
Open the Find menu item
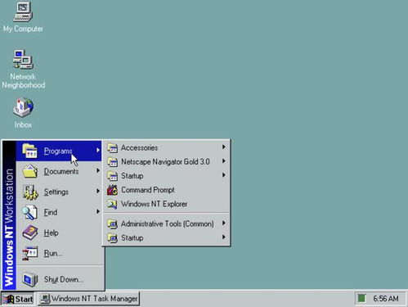pos(59,212)
